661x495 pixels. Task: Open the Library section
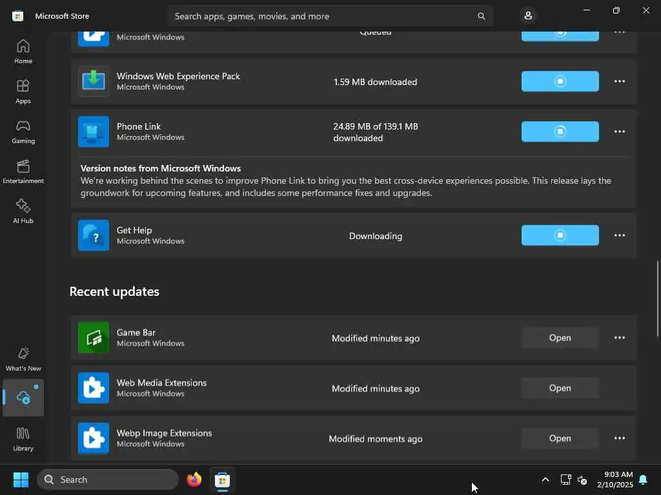(x=23, y=439)
